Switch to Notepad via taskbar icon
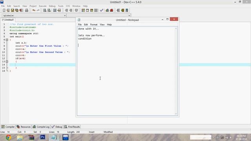Image resolution: width=251 pixels, height=141 pixels. pyautogui.click(x=54, y=137)
